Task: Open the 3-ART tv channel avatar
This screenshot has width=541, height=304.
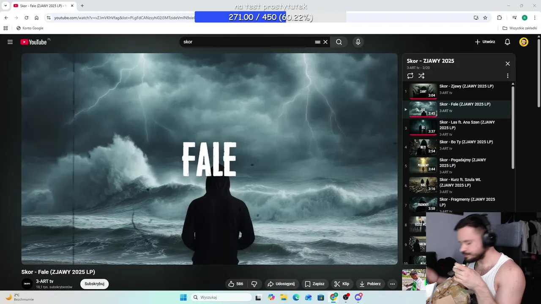Action: [27, 284]
